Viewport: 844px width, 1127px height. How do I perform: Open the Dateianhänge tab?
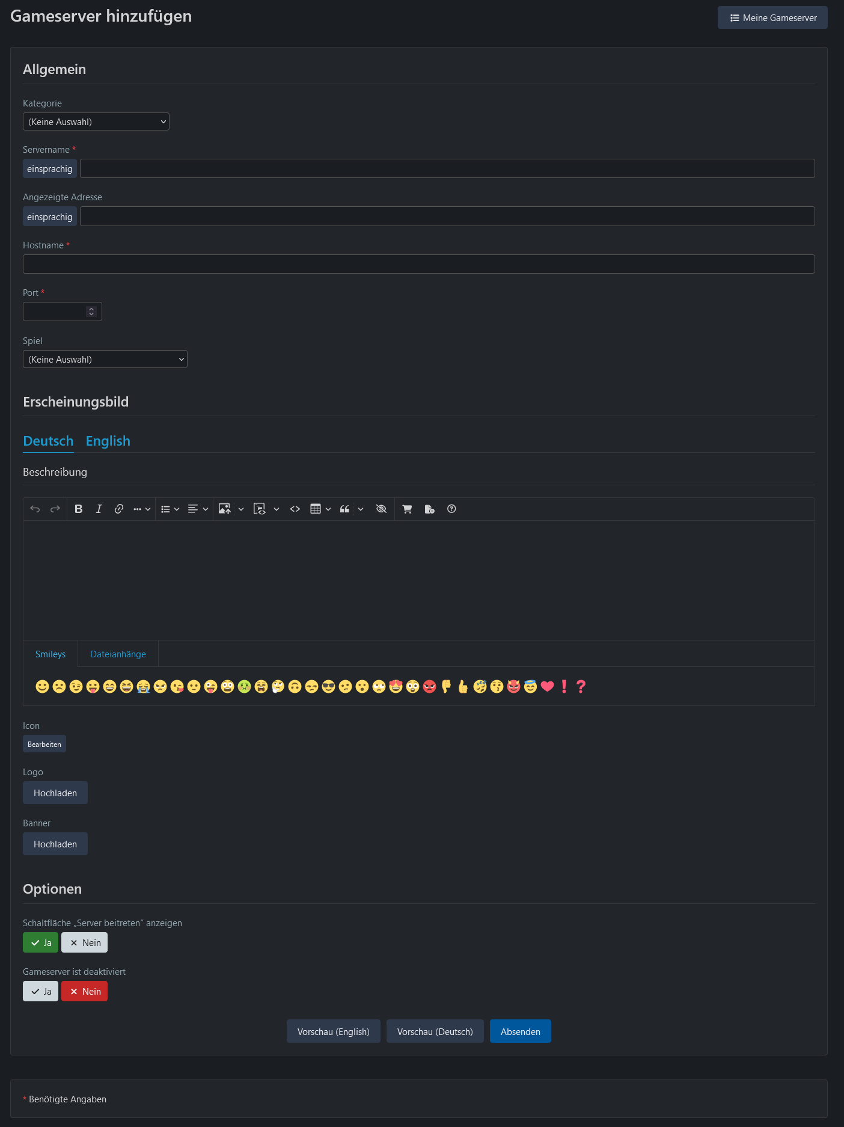click(x=118, y=654)
